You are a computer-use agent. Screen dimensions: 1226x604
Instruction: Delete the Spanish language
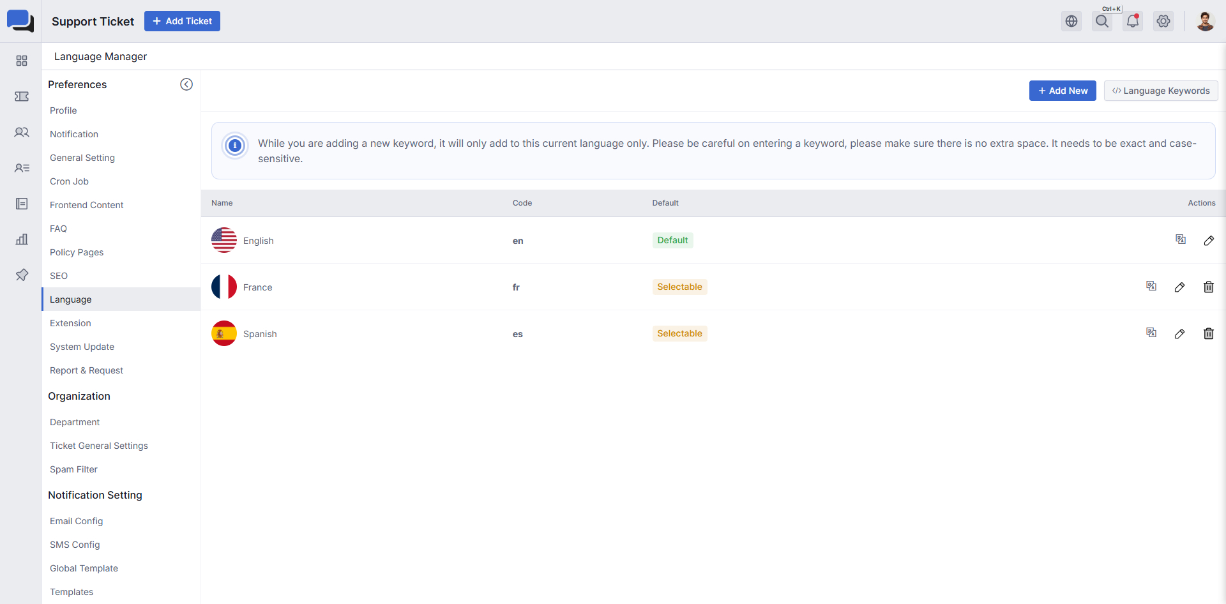pyautogui.click(x=1209, y=333)
